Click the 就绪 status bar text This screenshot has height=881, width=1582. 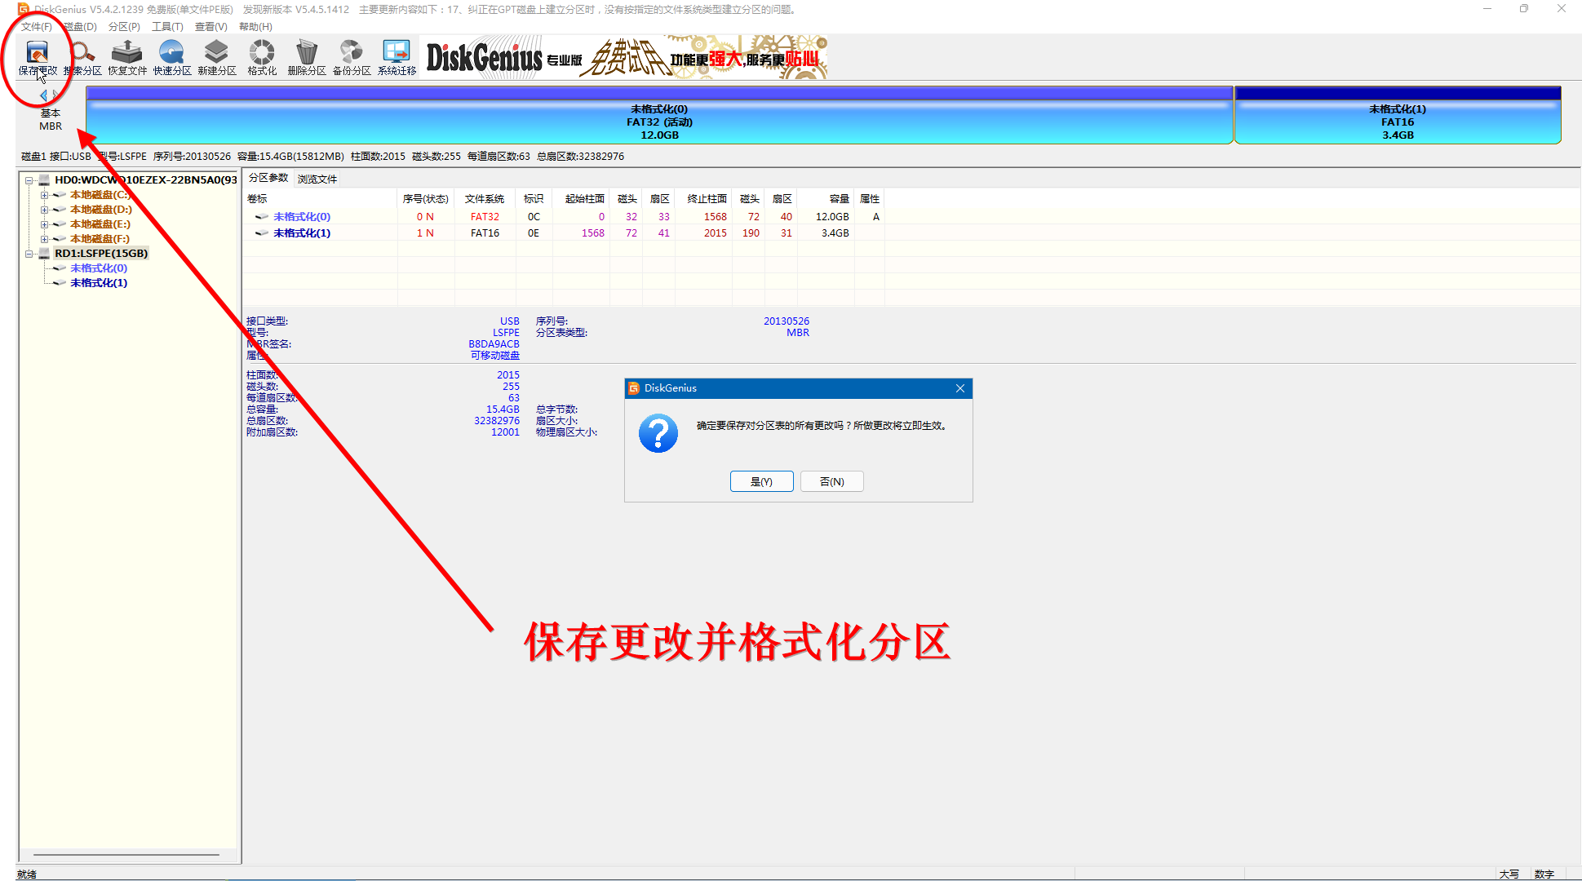(x=27, y=874)
